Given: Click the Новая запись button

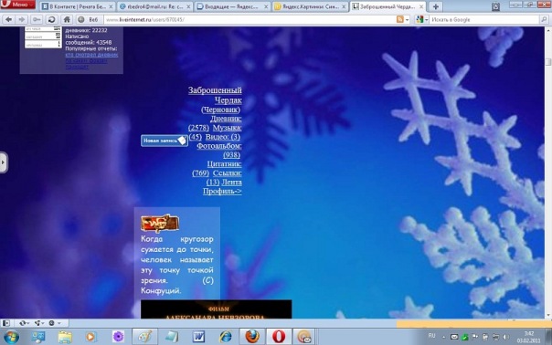Looking at the screenshot, I should pyautogui.click(x=165, y=141).
